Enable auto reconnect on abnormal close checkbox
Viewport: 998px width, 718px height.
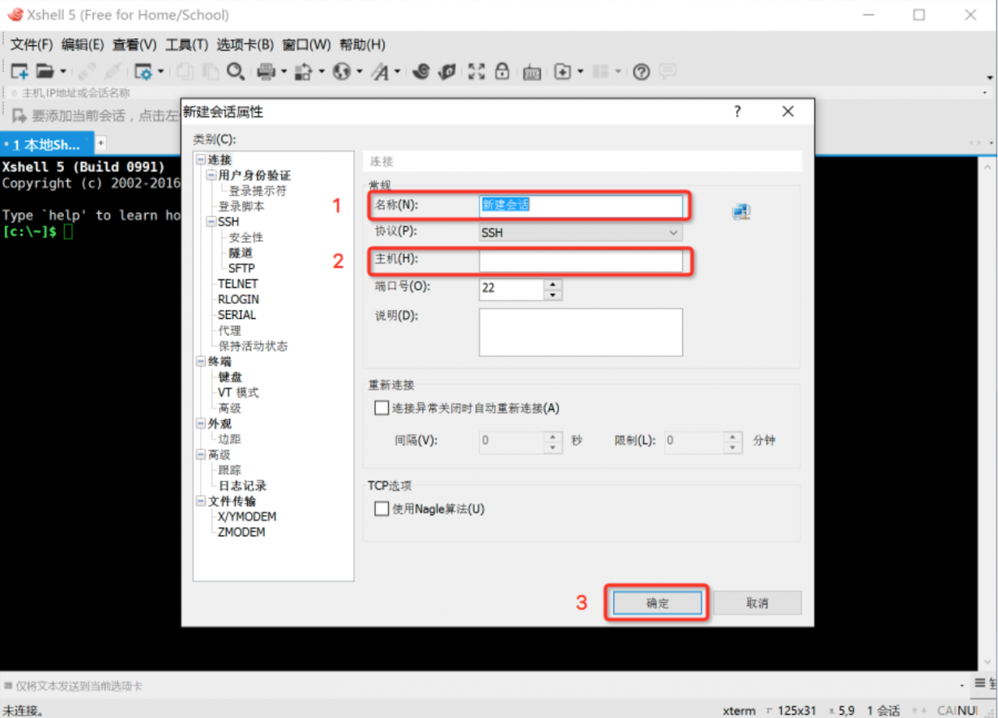pyautogui.click(x=381, y=408)
